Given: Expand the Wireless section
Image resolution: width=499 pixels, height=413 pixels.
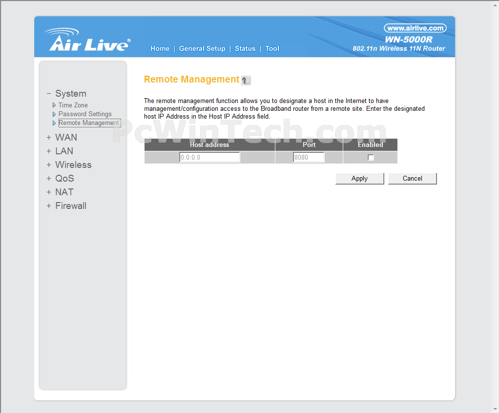Looking at the screenshot, I should (x=49, y=165).
